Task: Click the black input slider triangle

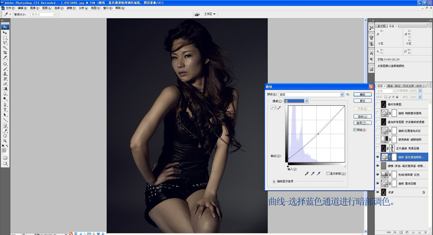Action: coord(288,166)
